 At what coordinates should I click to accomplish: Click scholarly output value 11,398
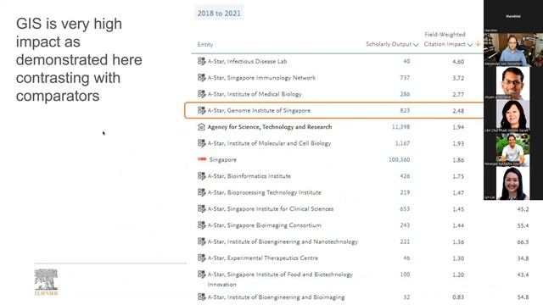[400, 127]
